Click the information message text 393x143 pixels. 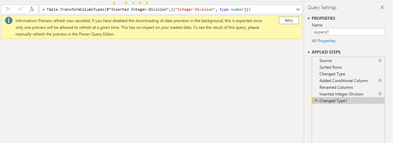click(x=139, y=27)
